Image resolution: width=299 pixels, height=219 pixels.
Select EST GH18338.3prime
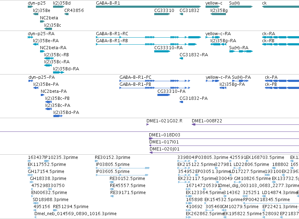pos(32,182)
